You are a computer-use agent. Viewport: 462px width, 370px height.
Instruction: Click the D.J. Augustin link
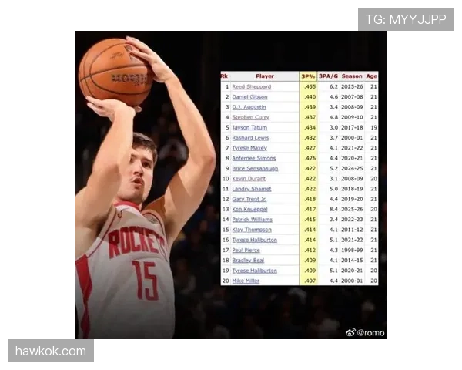(x=249, y=107)
